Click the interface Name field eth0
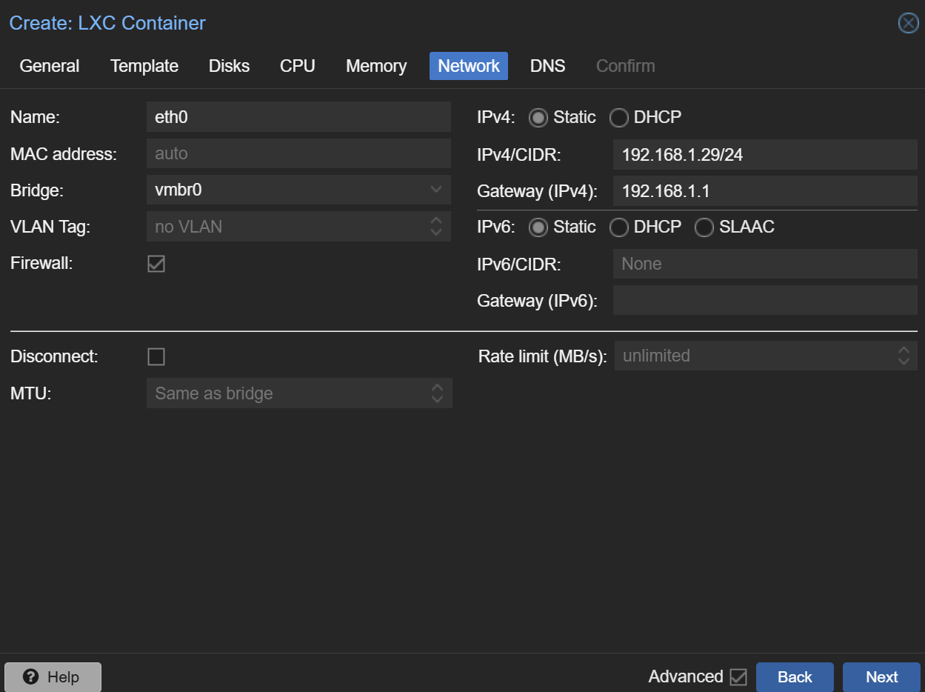925x692 pixels. coord(298,117)
